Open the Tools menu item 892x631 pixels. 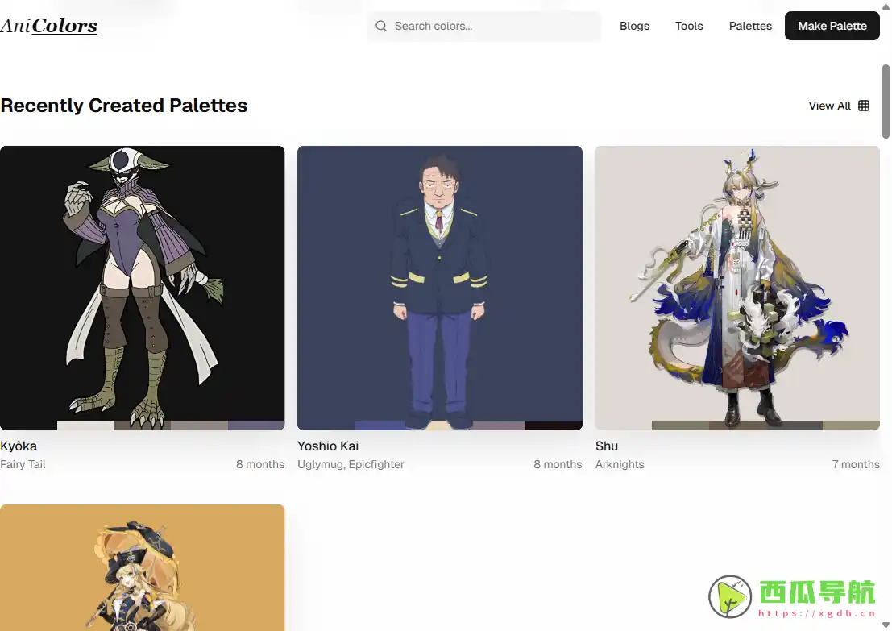click(x=689, y=26)
